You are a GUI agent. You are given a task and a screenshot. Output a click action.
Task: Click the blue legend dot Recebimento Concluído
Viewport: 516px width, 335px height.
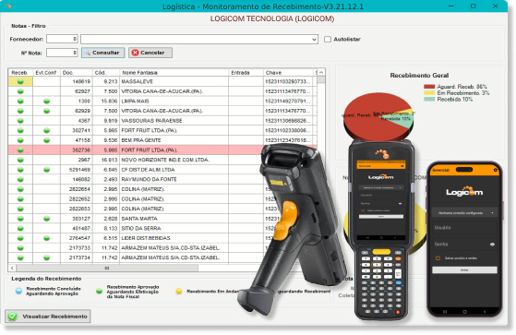click(18, 291)
